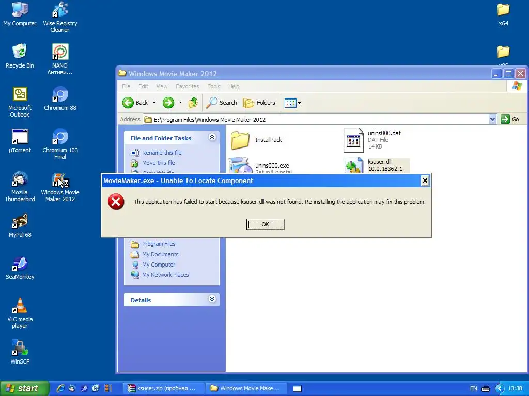
Task: Open Back button history dropdown
Action: (154, 103)
